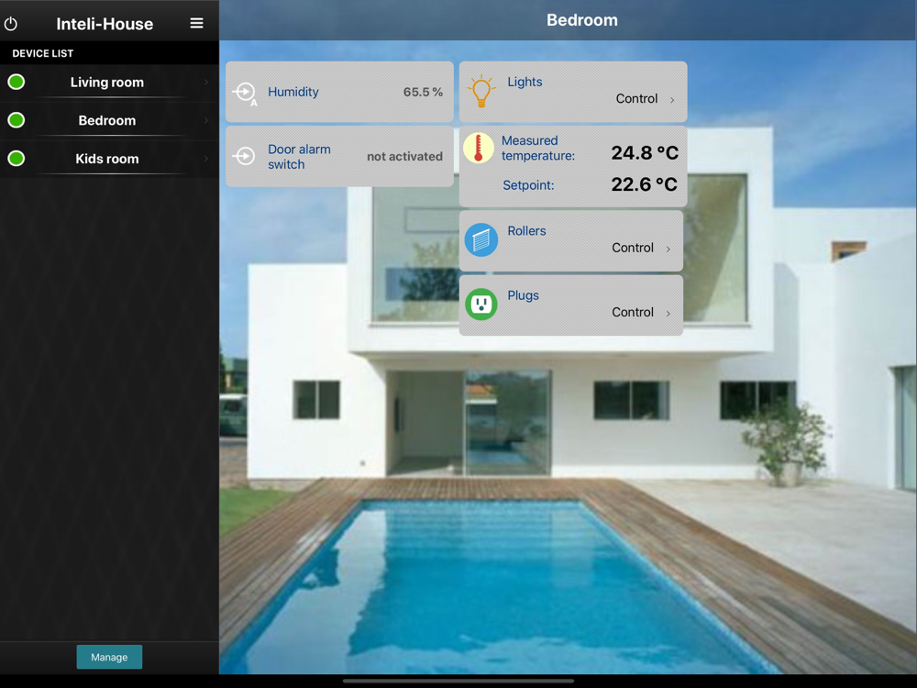
Task: Expand Lights Control chevron
Action: tap(672, 100)
